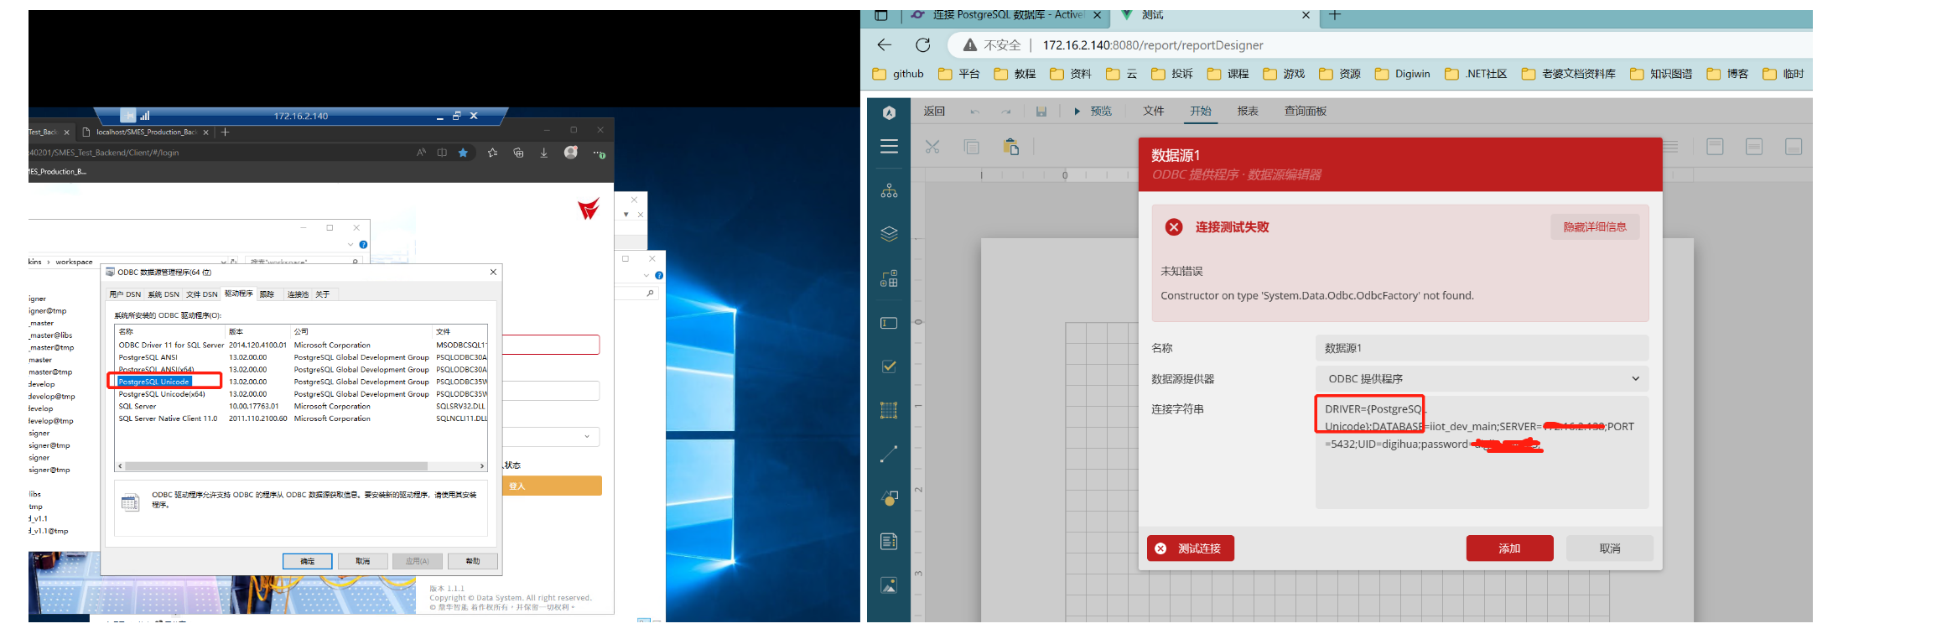Screen dimensions: 1947x634
Task: Open the report explorer tree icon
Action: 889,191
